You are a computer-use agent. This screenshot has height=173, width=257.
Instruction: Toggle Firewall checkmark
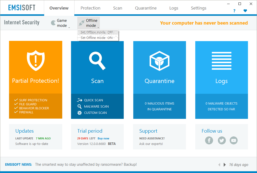tap(16, 112)
